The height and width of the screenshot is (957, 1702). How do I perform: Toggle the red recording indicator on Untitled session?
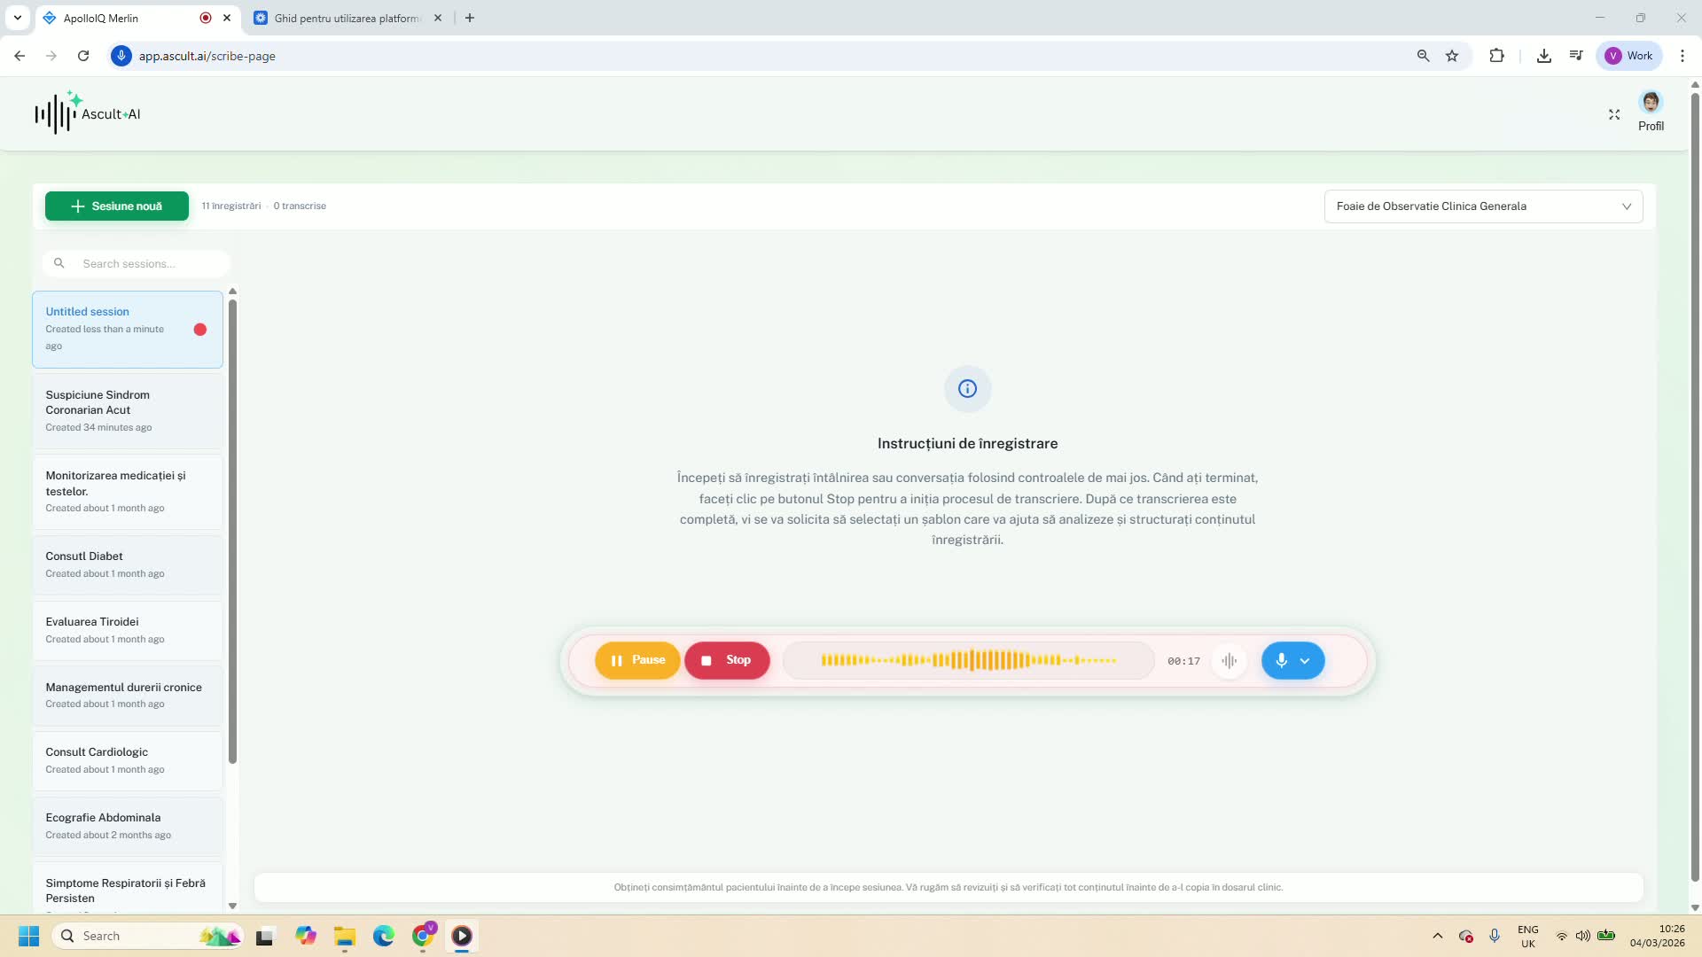click(x=200, y=330)
